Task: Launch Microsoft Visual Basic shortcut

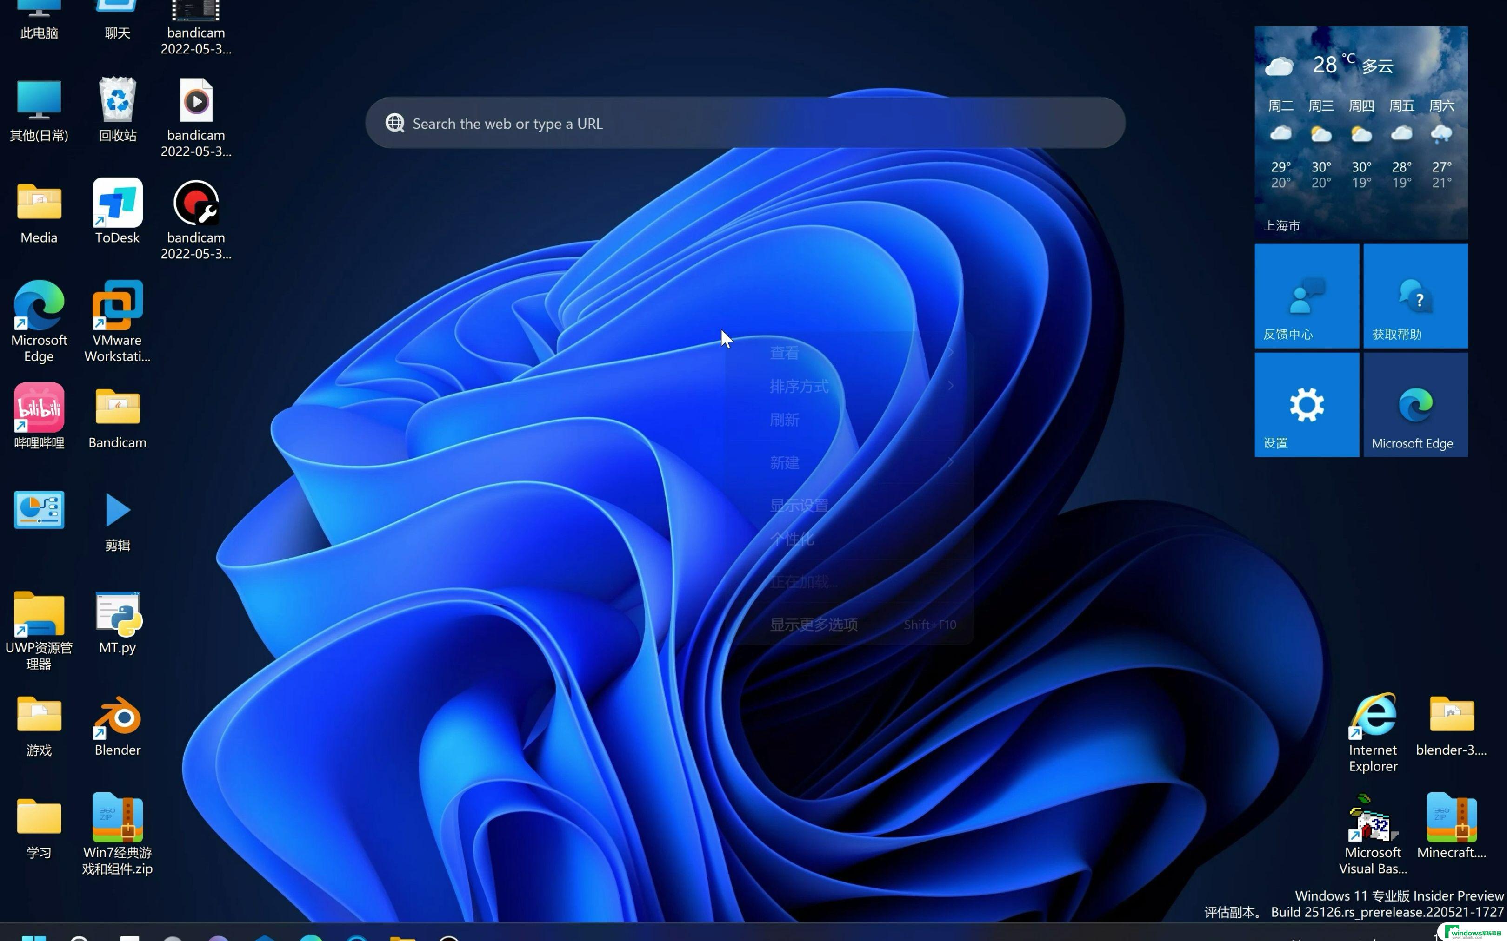Action: click(1373, 835)
